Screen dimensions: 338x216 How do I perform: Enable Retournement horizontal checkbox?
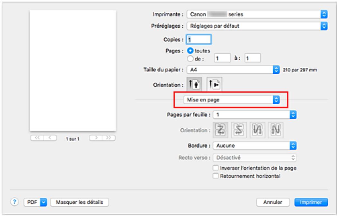pyautogui.click(x=216, y=176)
